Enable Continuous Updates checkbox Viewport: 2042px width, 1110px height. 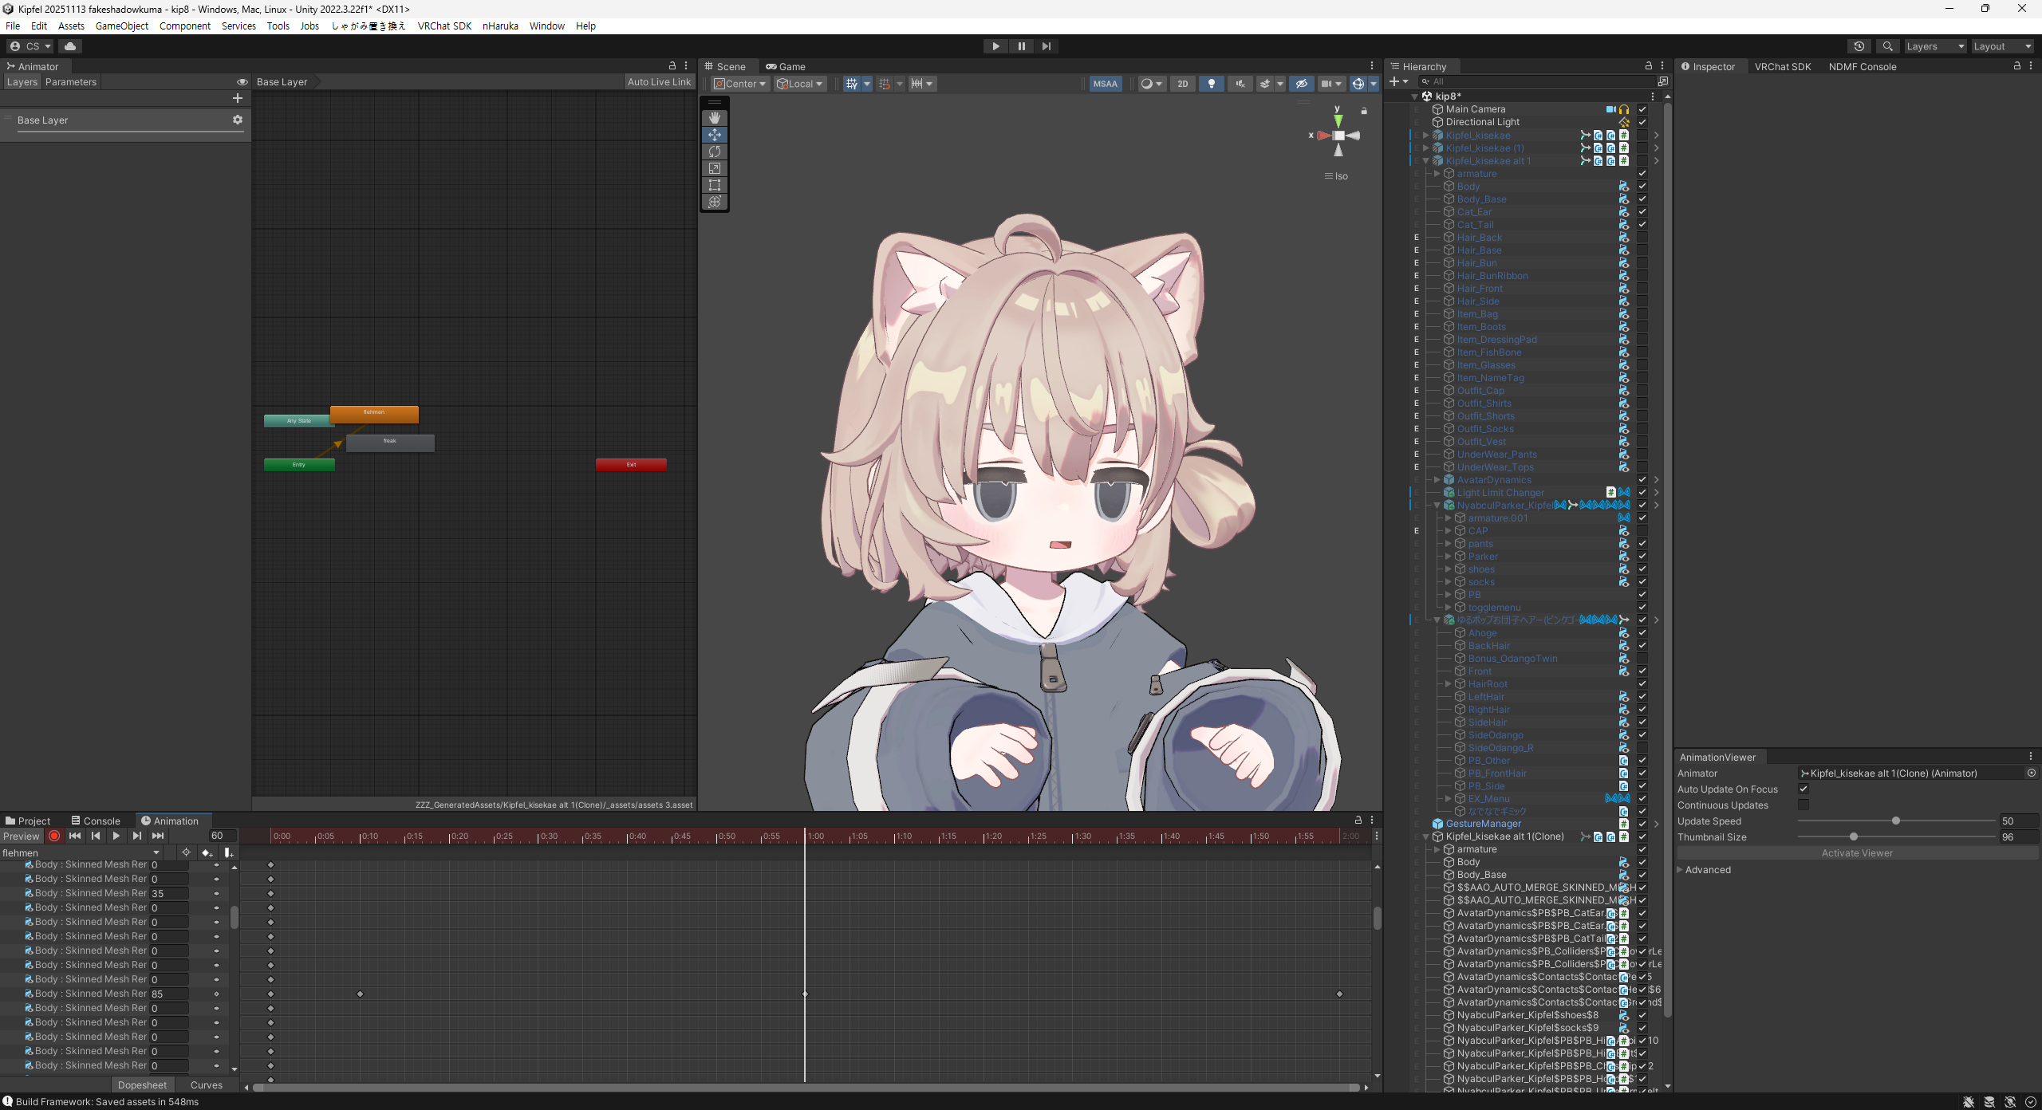[x=1804, y=805]
